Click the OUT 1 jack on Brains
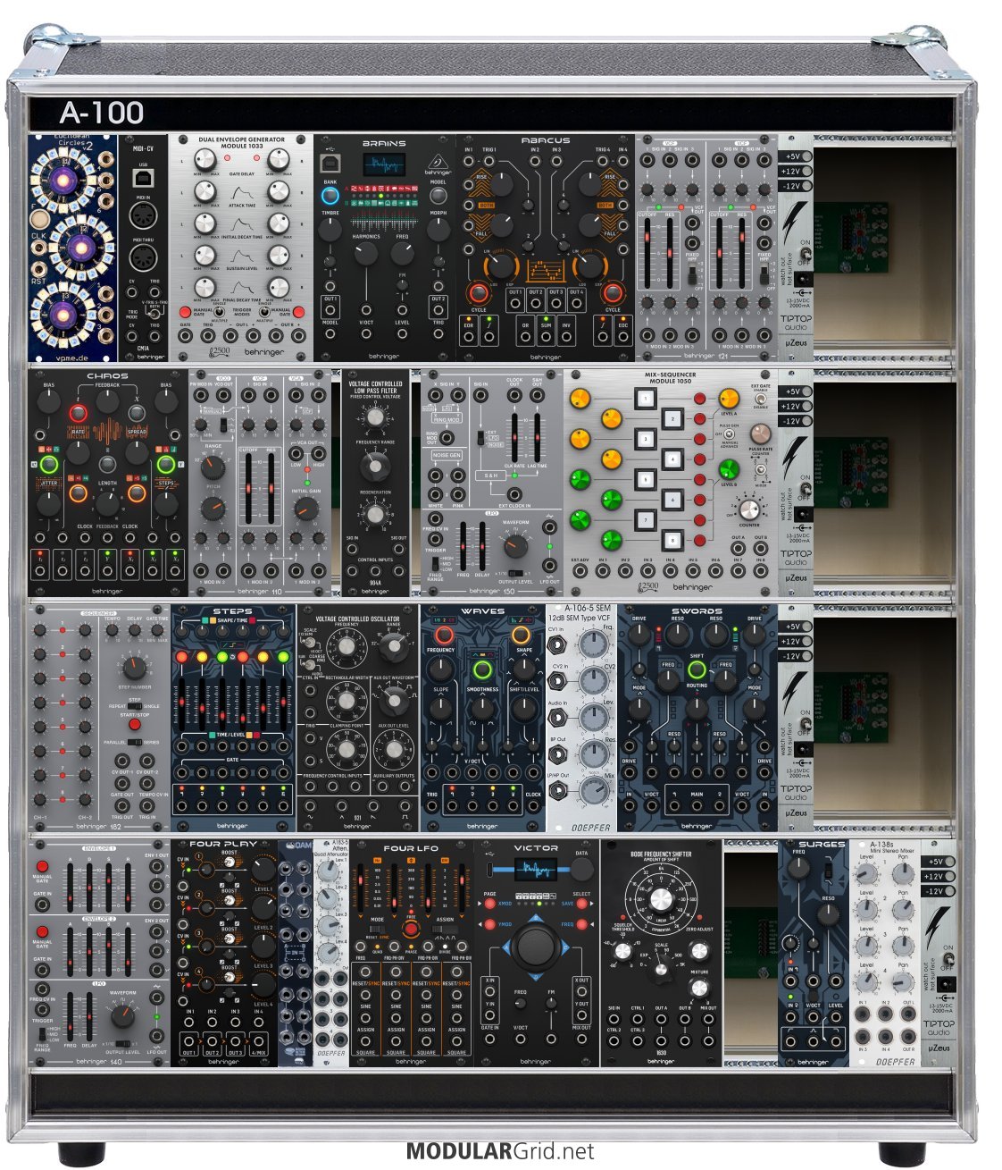 click(330, 312)
